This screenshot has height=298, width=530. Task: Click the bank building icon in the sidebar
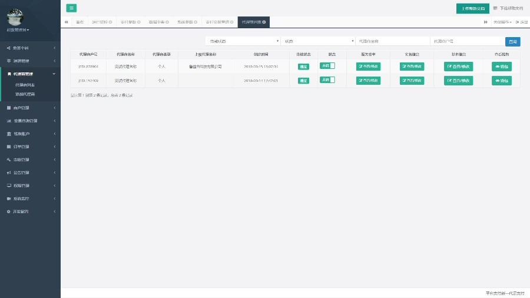tap(8, 134)
